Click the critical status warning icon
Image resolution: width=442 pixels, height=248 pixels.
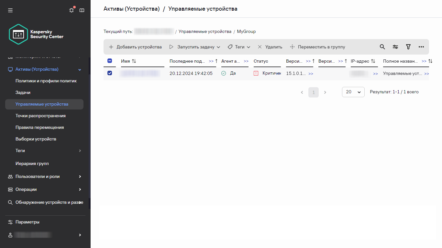point(256,73)
